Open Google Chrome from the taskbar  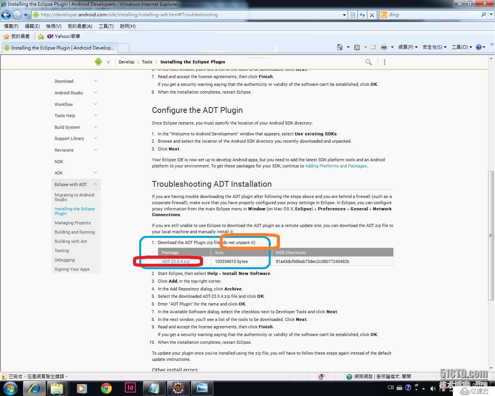coord(106,388)
